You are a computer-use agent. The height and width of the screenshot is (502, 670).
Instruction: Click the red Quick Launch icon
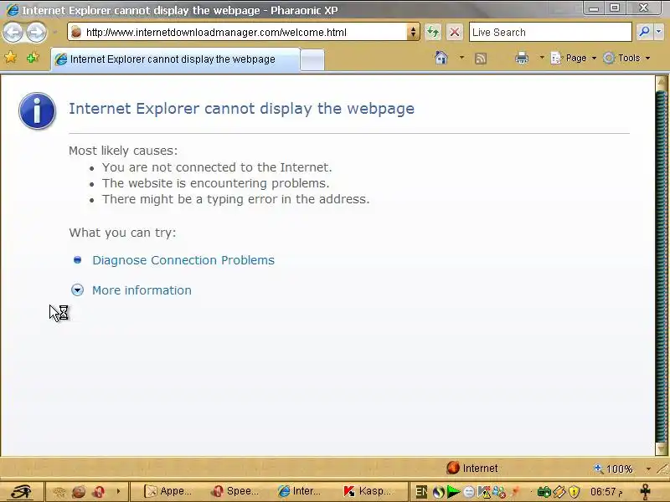tap(99, 492)
